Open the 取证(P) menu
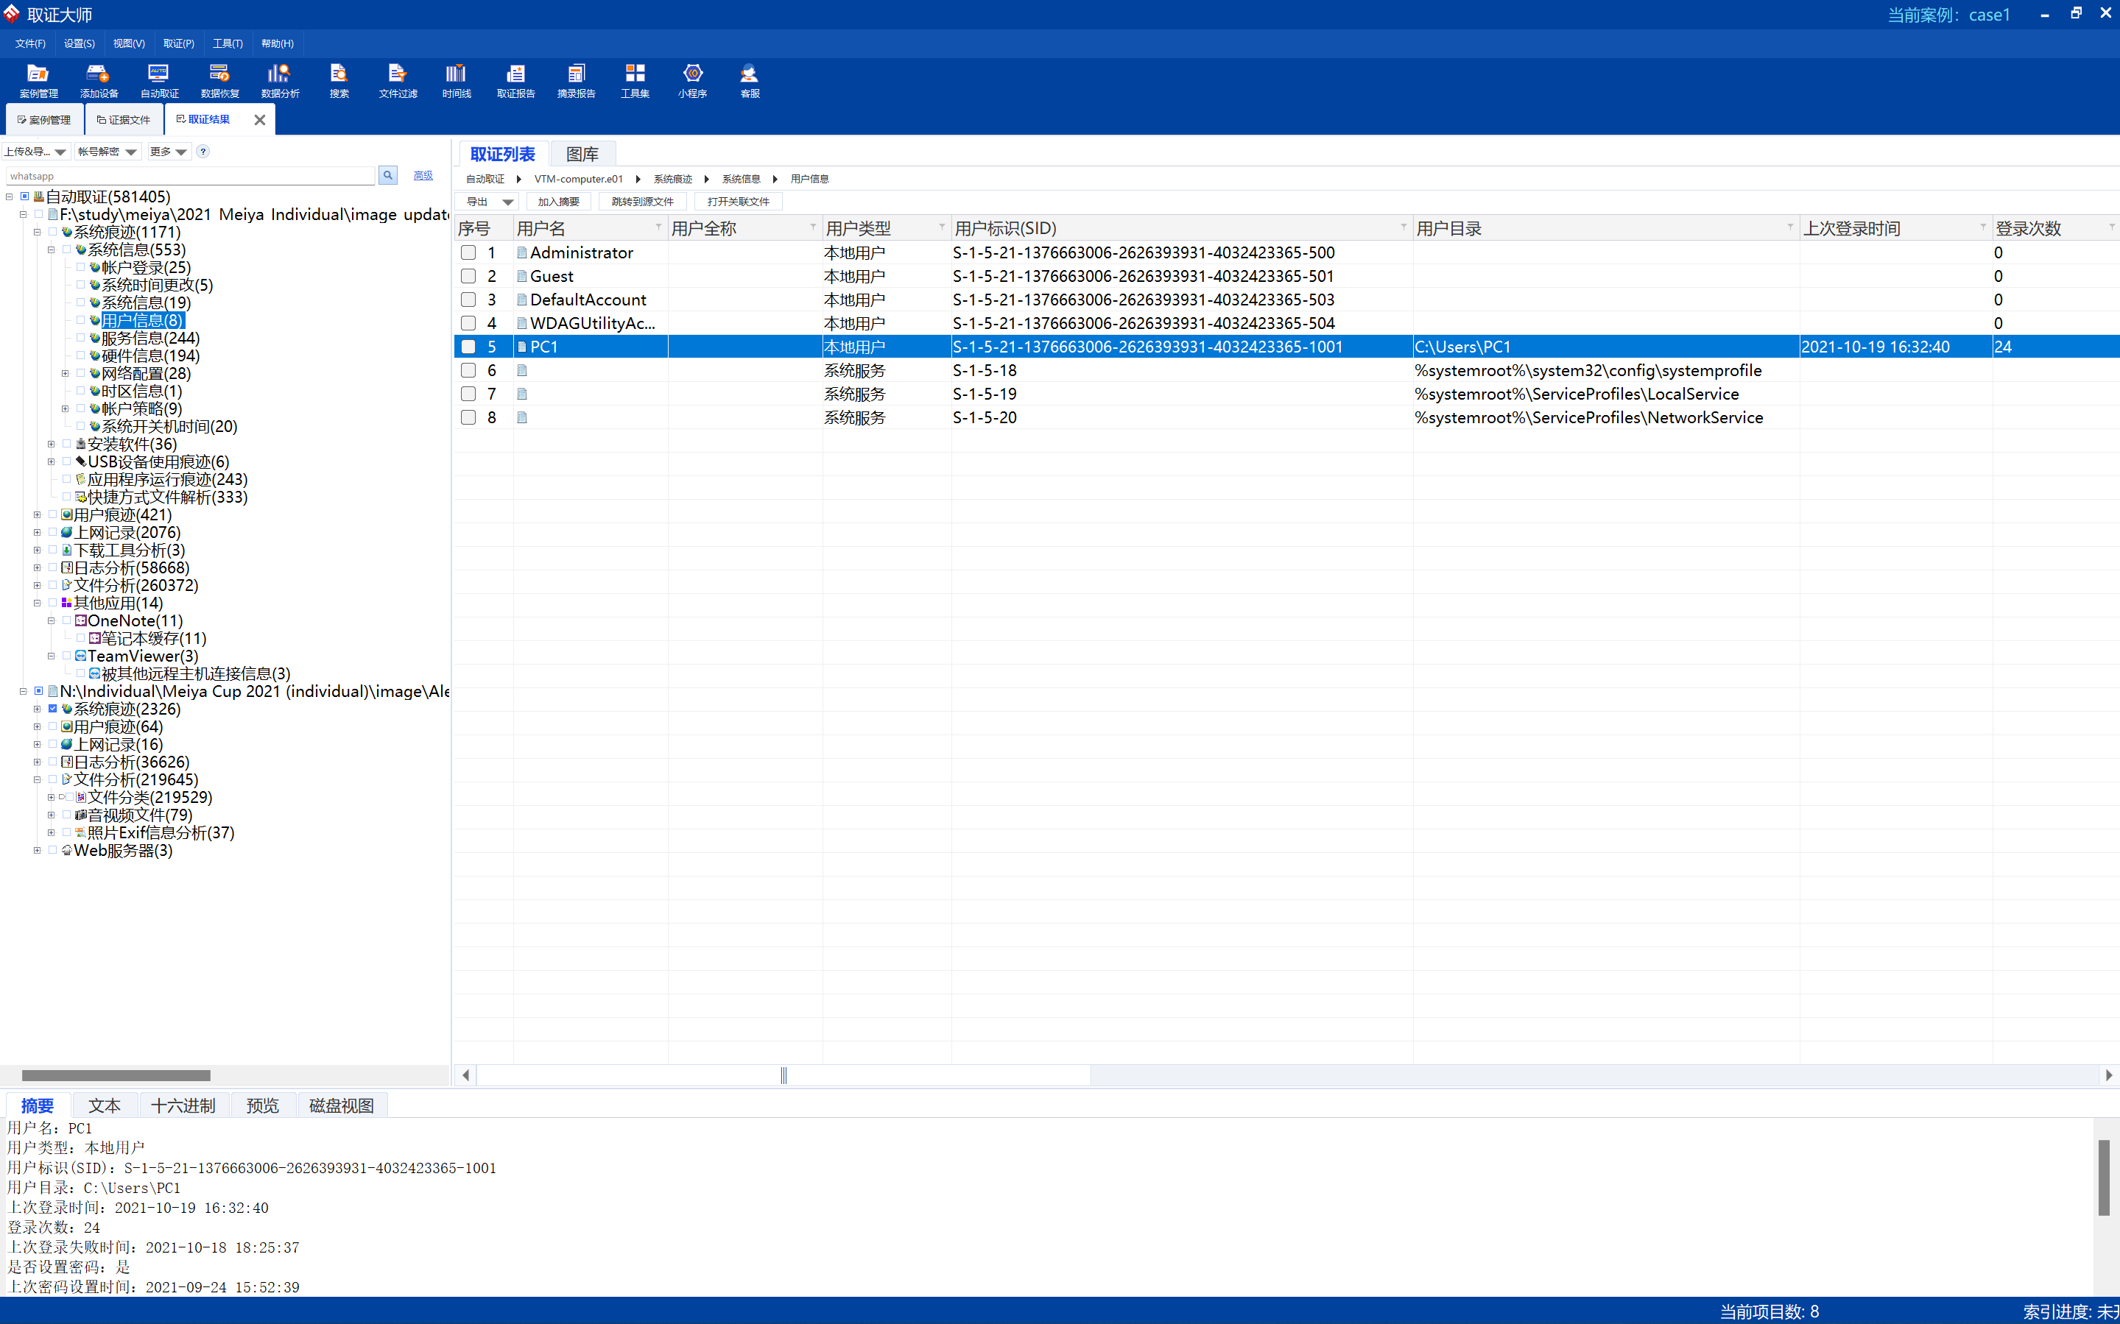 [178, 43]
